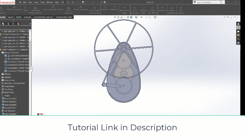
Task: Click the Print icon in quick toolbar
Action: click(x=83, y=2)
